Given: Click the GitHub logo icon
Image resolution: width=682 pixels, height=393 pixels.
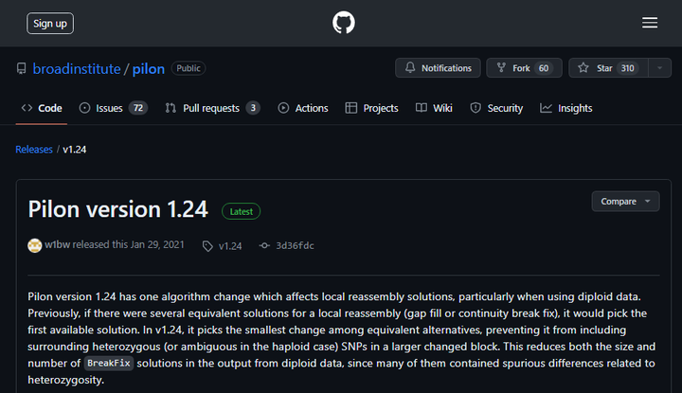Looking at the screenshot, I should (344, 23).
